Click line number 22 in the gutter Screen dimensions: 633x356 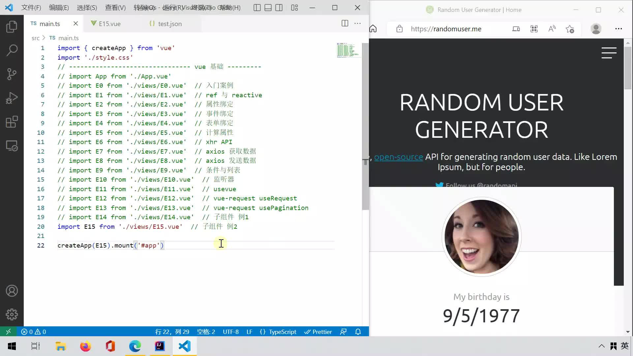coord(41,245)
